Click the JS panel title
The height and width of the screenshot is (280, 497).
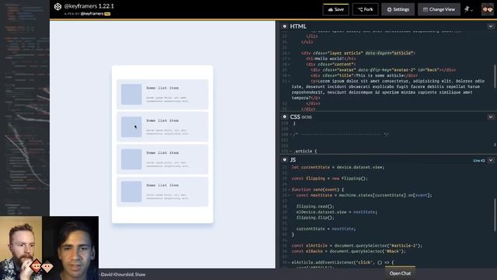293,159
